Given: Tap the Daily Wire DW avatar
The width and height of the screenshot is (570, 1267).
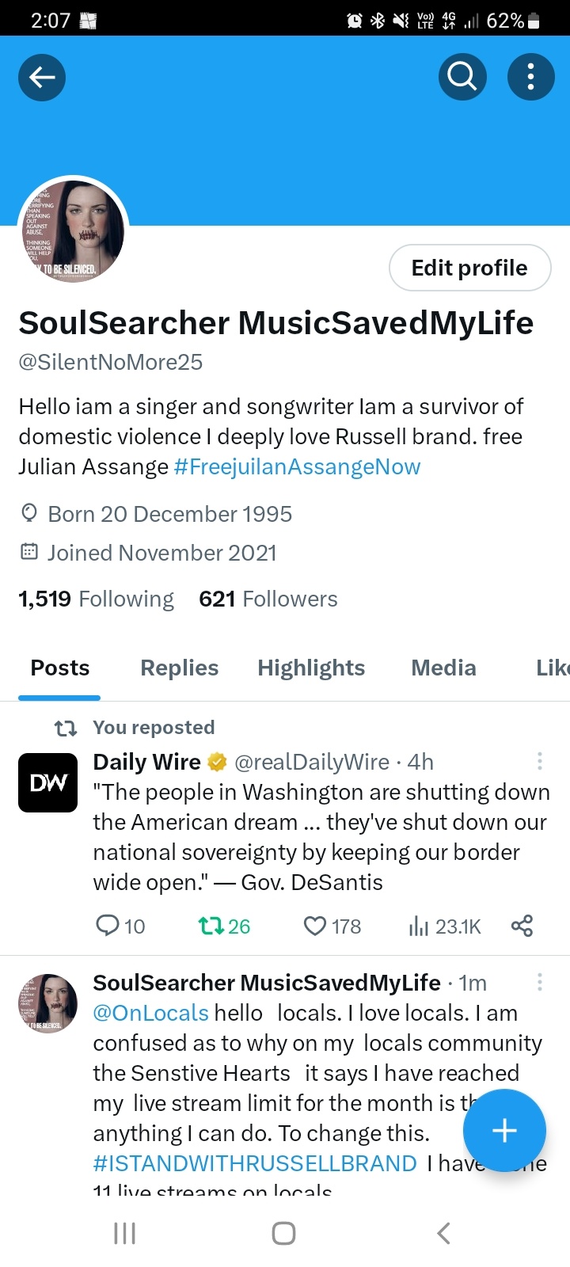Looking at the screenshot, I should [48, 782].
